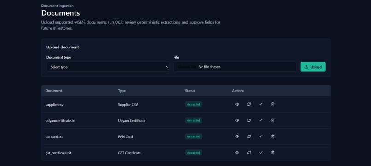Click the Document Ingestion breadcrumb text
This screenshot has height=166, width=371.
tap(58, 6)
